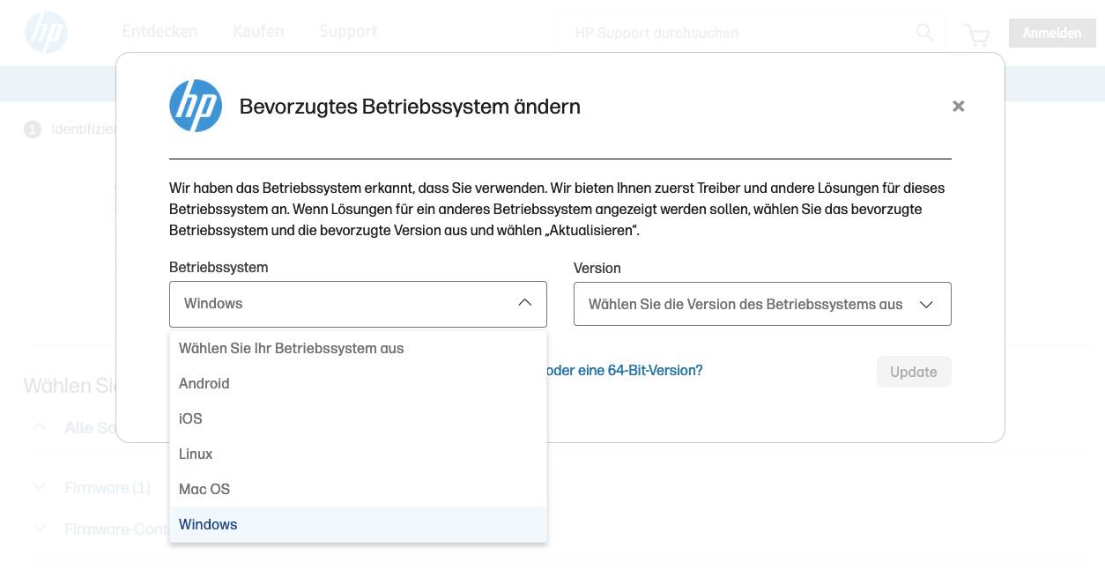
Task: Click the Update button
Action: click(914, 372)
